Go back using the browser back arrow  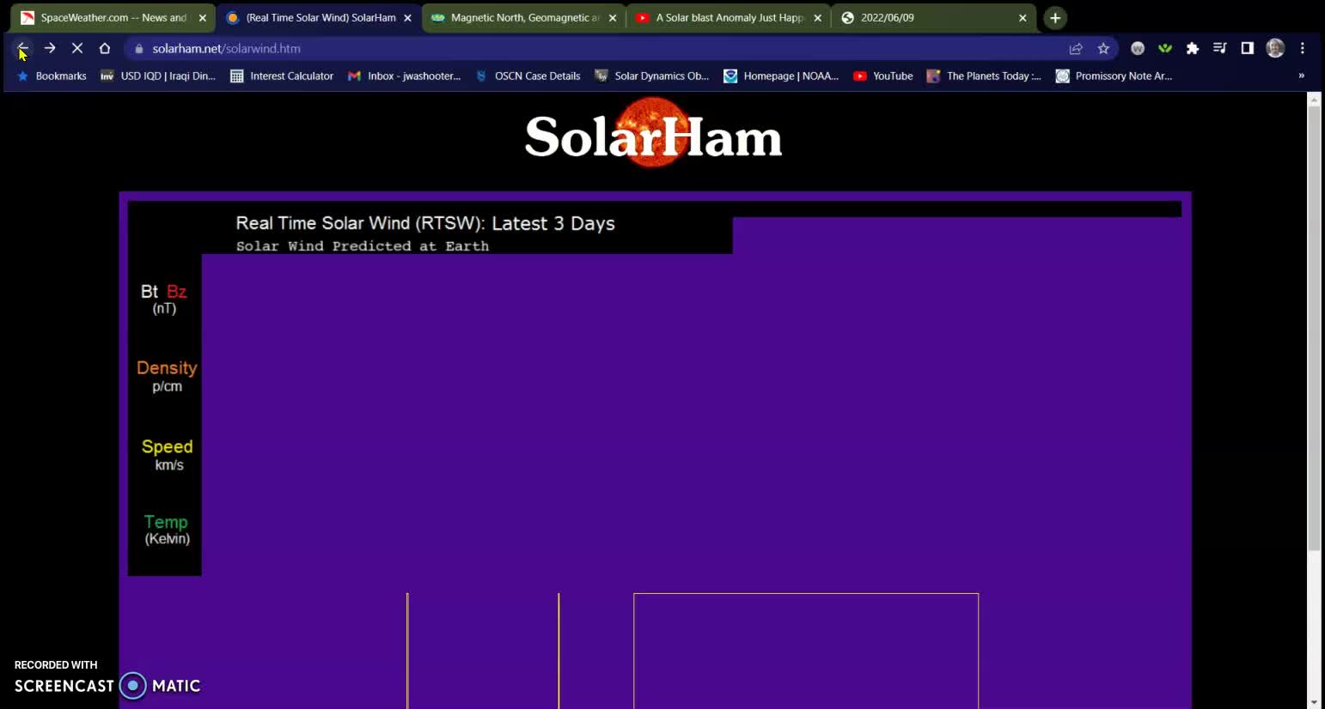[22, 48]
